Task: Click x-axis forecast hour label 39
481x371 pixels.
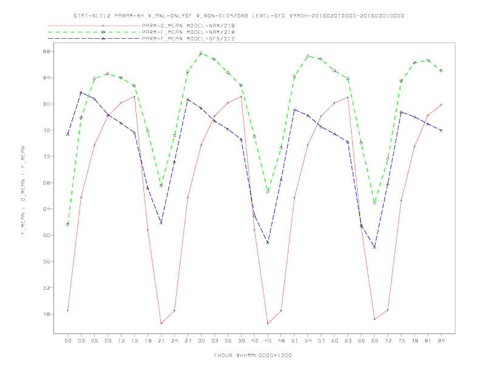Action: pyautogui.click(x=241, y=341)
